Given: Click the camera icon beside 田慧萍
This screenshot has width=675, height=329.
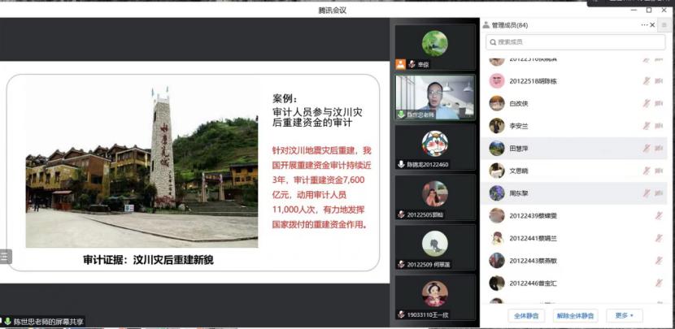Looking at the screenshot, I should tap(659, 148).
